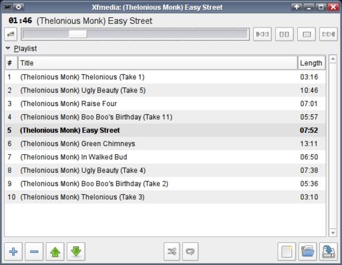Skip to the previous track

pyautogui.click(x=262, y=34)
